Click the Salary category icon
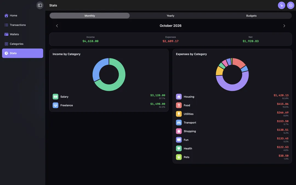The height and width of the screenshot is (185, 296). [55, 97]
